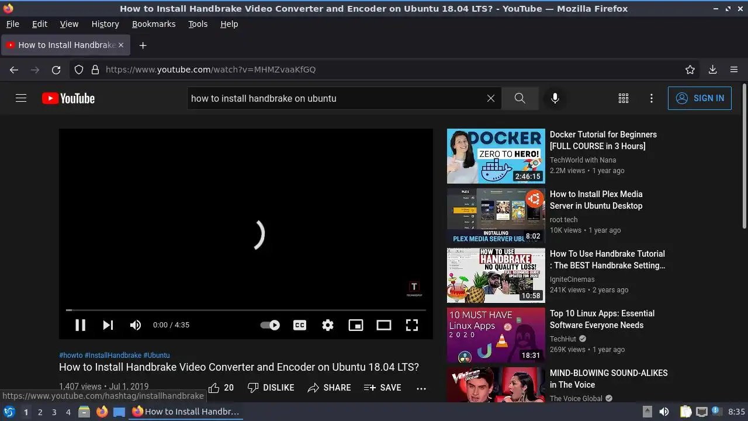Open taskbar file manager launcher
This screenshot has width=748, height=421.
click(x=84, y=412)
